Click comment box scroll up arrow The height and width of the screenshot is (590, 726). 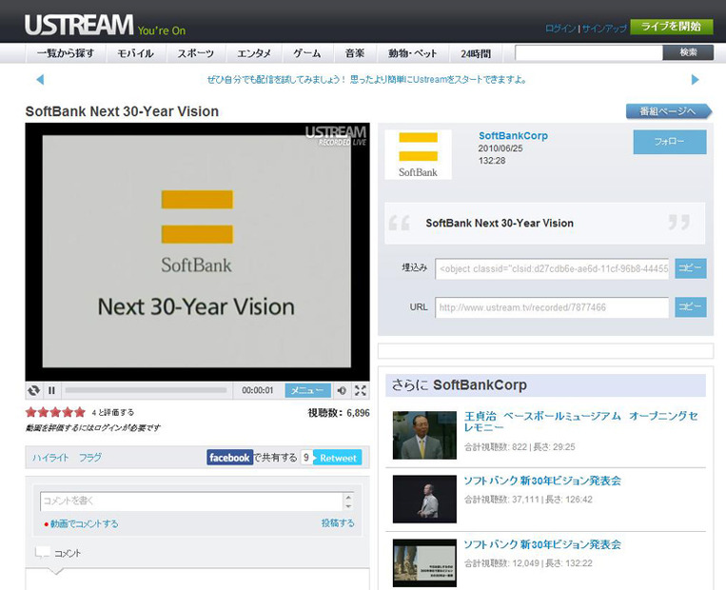(x=348, y=497)
